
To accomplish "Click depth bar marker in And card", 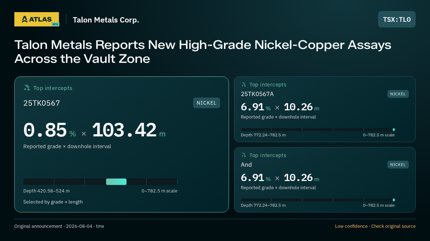I will [394, 200].
